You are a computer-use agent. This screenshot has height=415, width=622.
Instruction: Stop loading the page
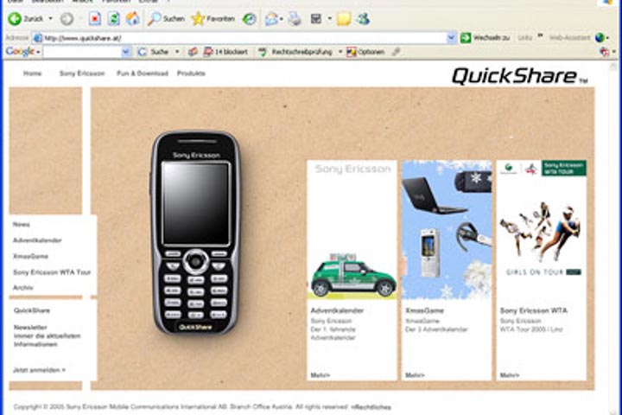coord(95,19)
